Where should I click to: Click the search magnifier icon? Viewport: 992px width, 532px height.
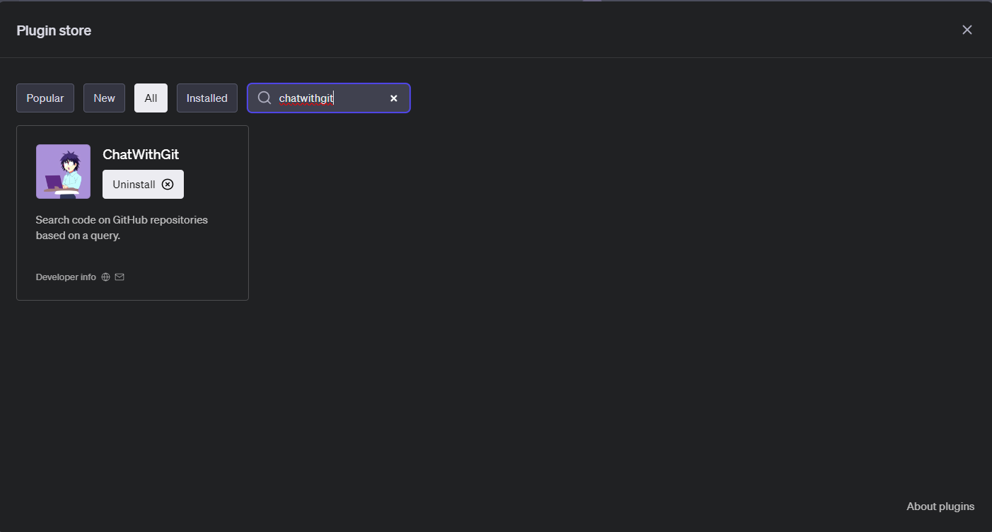pyautogui.click(x=264, y=98)
